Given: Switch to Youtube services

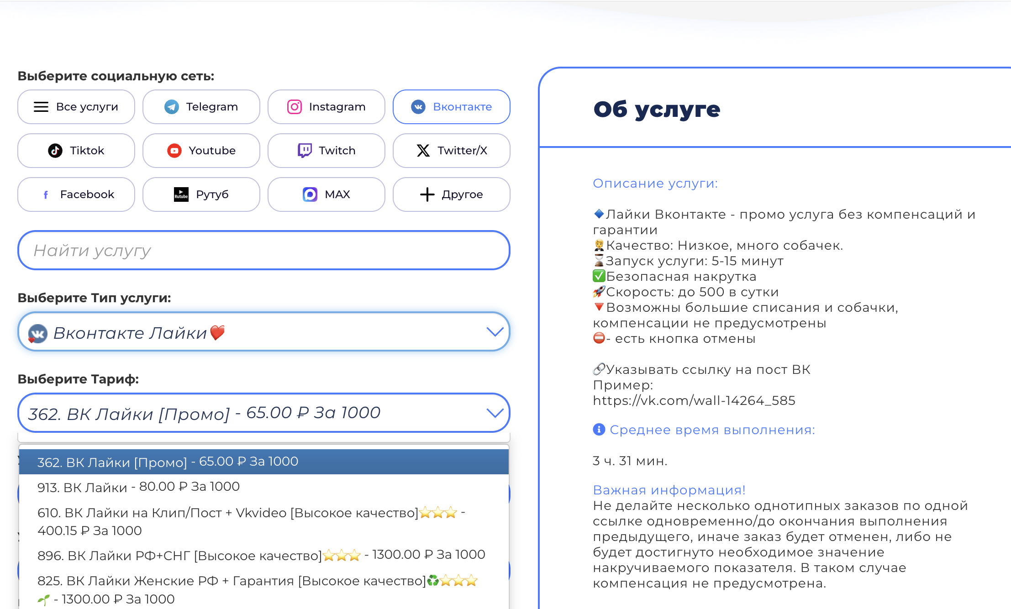Looking at the screenshot, I should tap(201, 151).
